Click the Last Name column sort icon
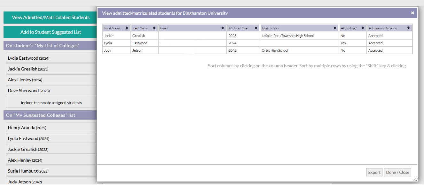 tap(154, 28)
